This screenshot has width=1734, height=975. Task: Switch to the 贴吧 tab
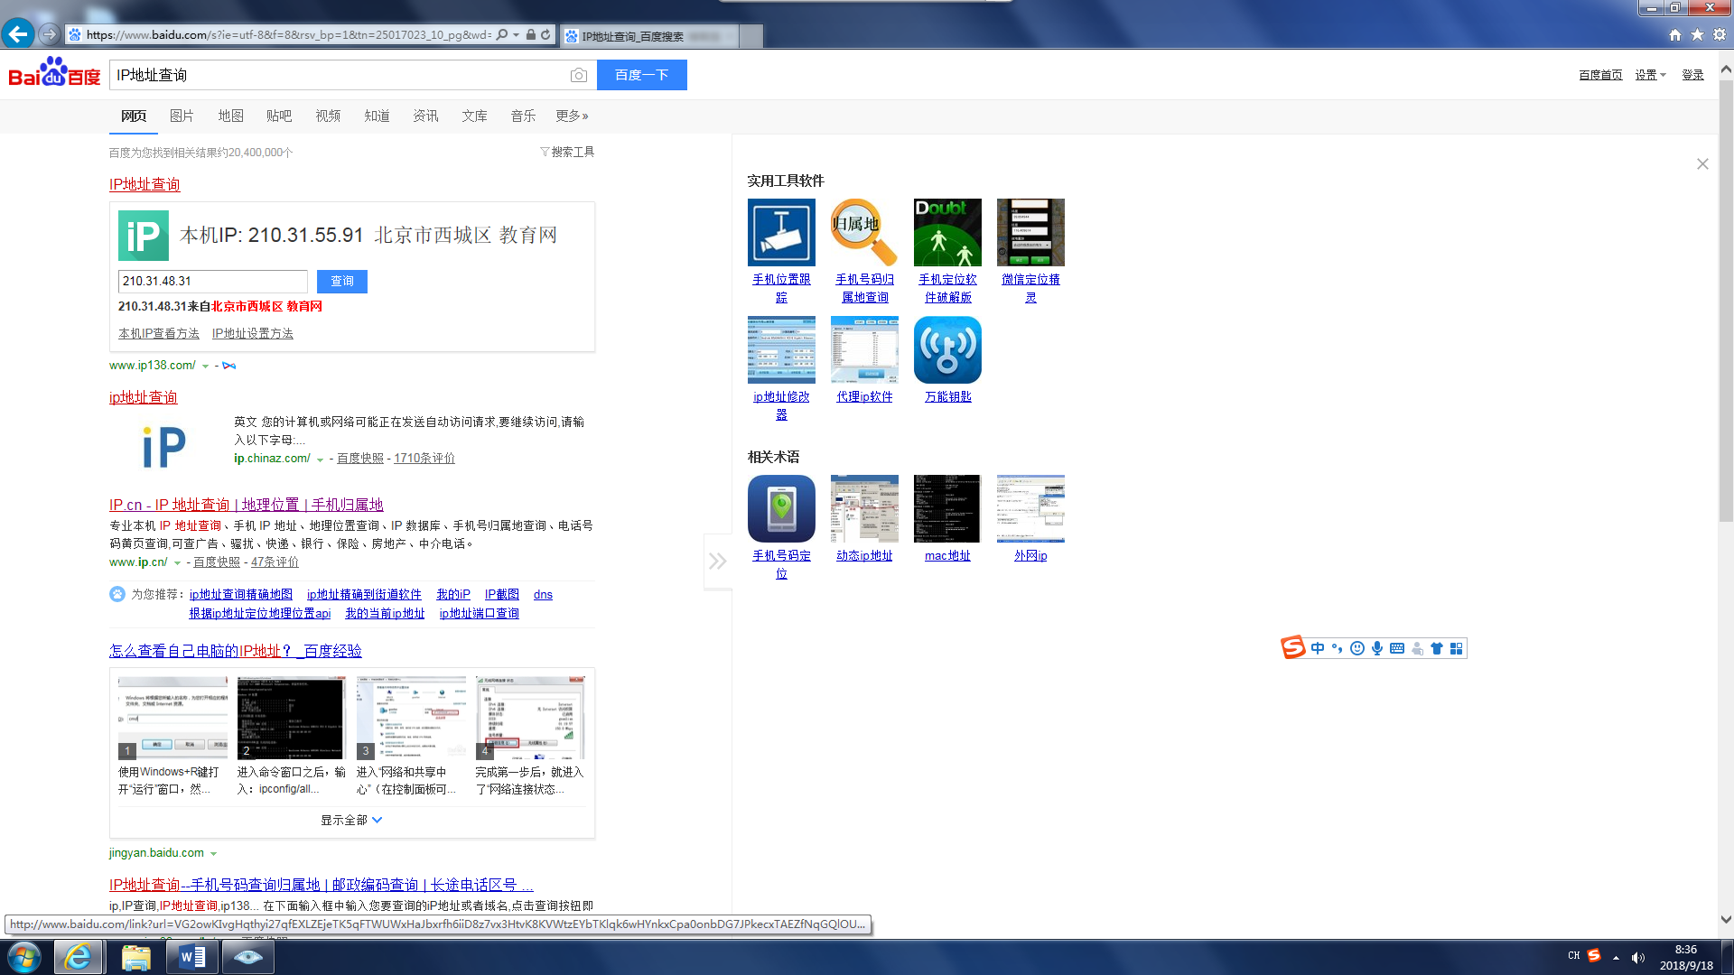pos(279,116)
